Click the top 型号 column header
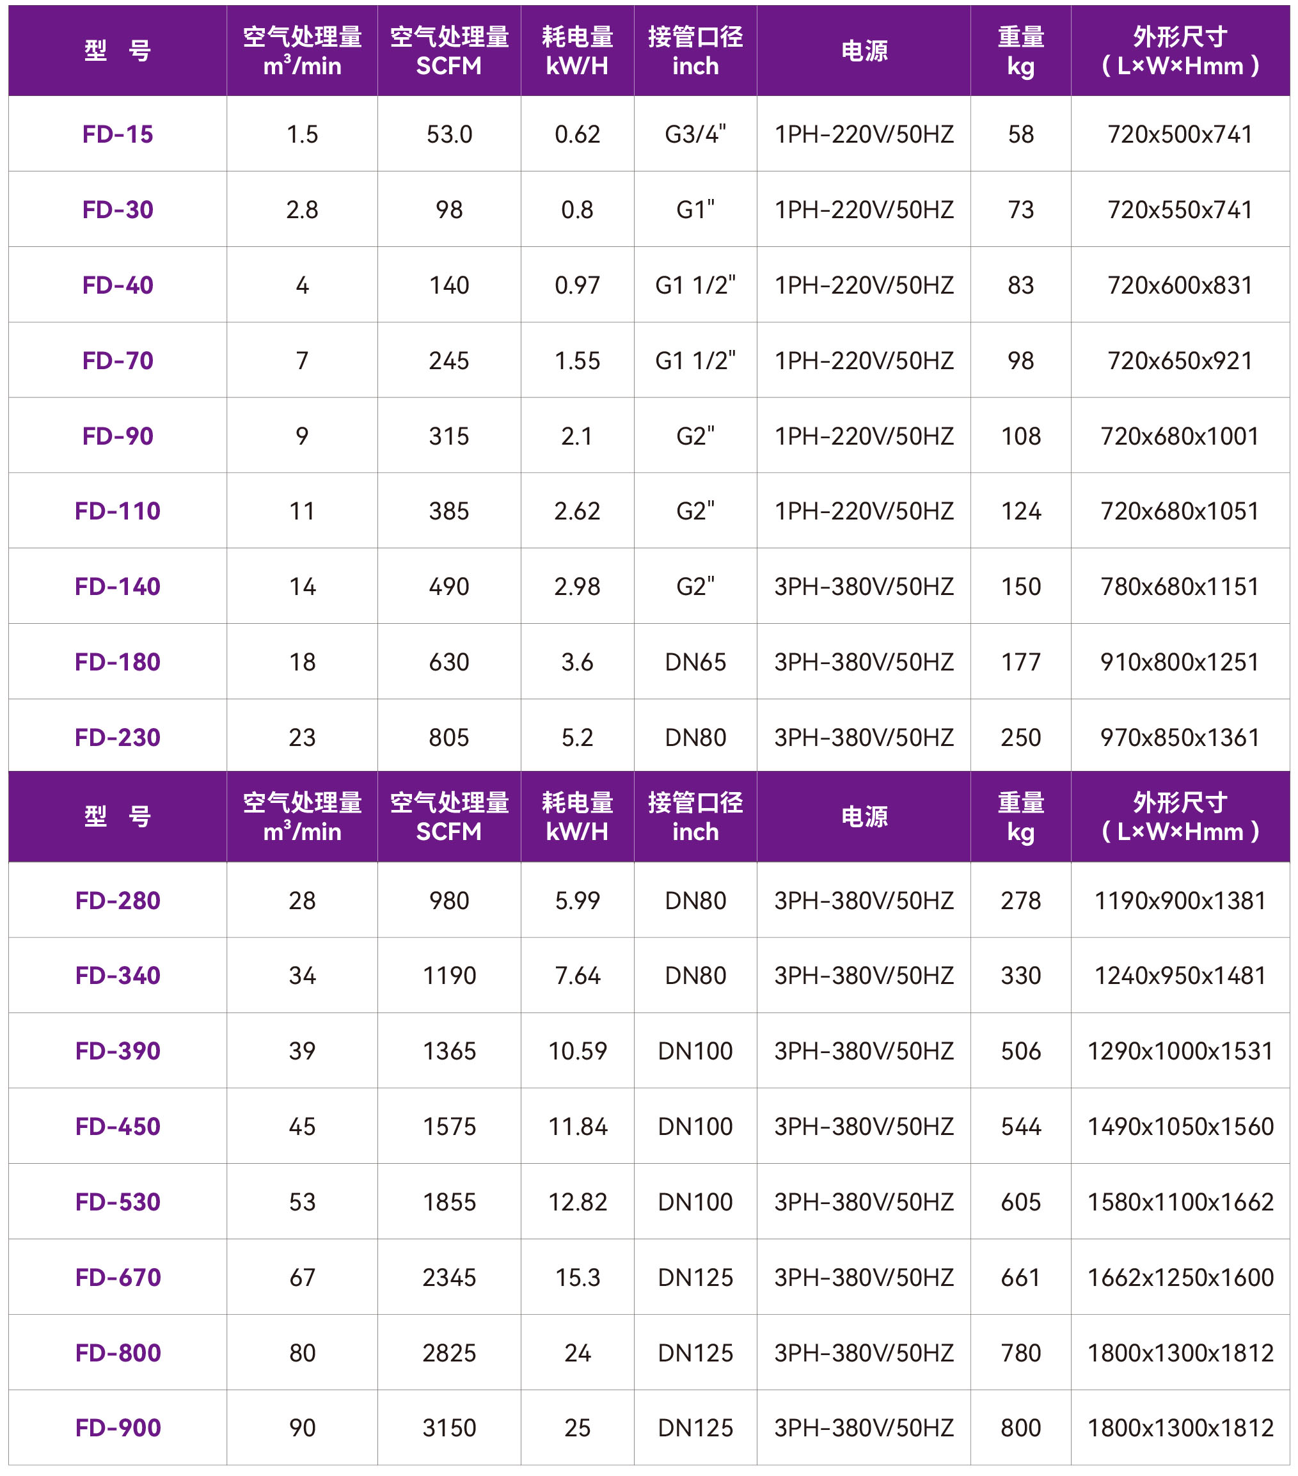This screenshot has width=1298, height=1476. click(x=118, y=51)
